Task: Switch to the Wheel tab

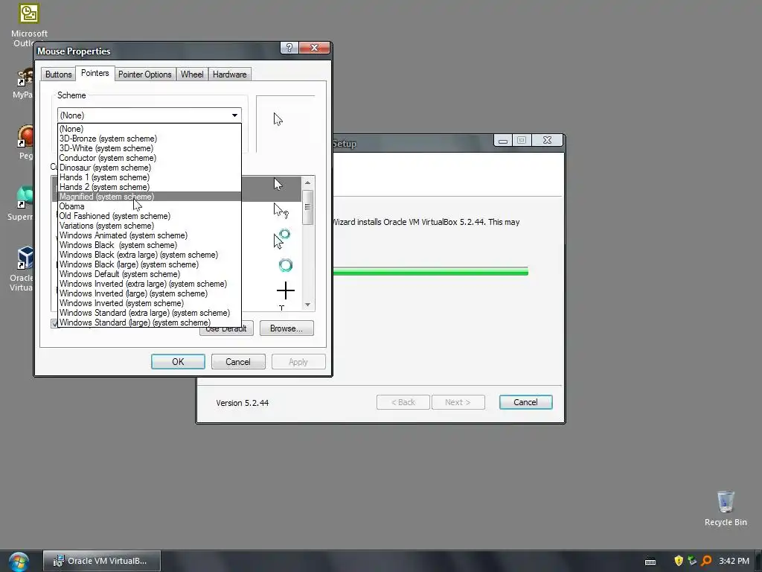Action: click(192, 74)
